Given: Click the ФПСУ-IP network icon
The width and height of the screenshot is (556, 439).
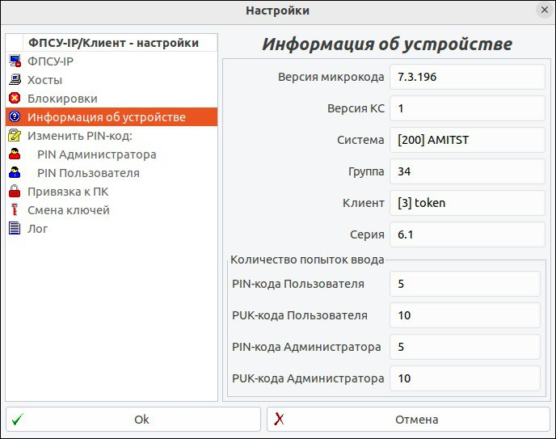Looking at the screenshot, I should coord(15,61).
